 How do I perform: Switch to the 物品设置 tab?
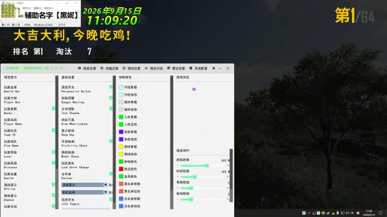[x=131, y=68]
